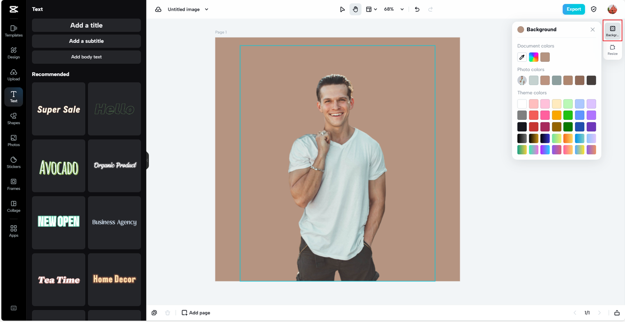Screen dimensions: 625x322
Task: Select the gray theme color swatch
Action: (522, 115)
